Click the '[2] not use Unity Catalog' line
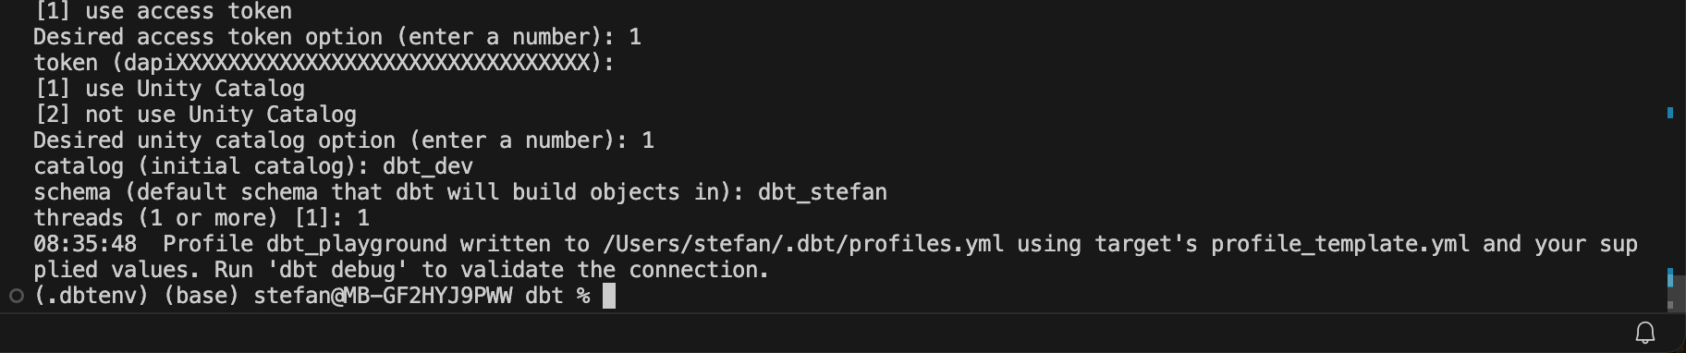 tap(195, 115)
